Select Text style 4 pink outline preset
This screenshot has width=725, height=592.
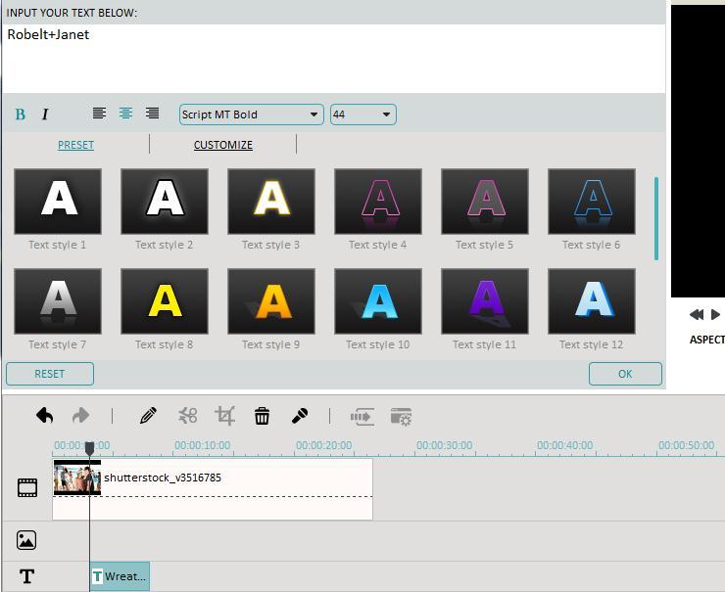click(378, 202)
